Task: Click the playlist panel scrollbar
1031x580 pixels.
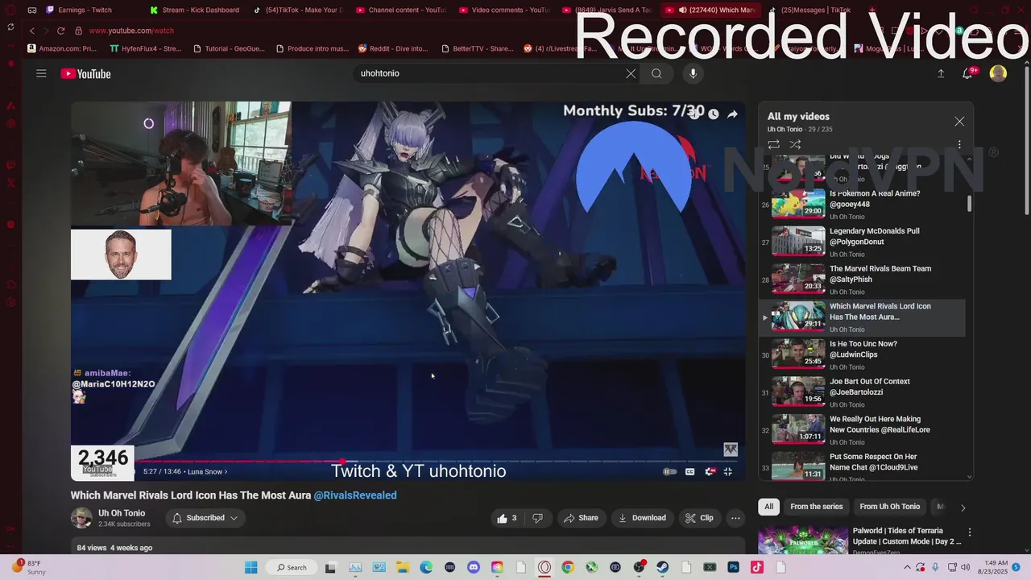Action: click(969, 203)
